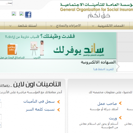The width and height of the screenshot is (133, 133).
Task: Click the search input field
Action: pos(6,3)
